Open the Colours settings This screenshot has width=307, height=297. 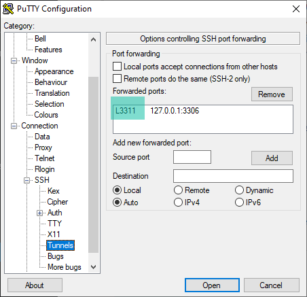[x=46, y=115]
